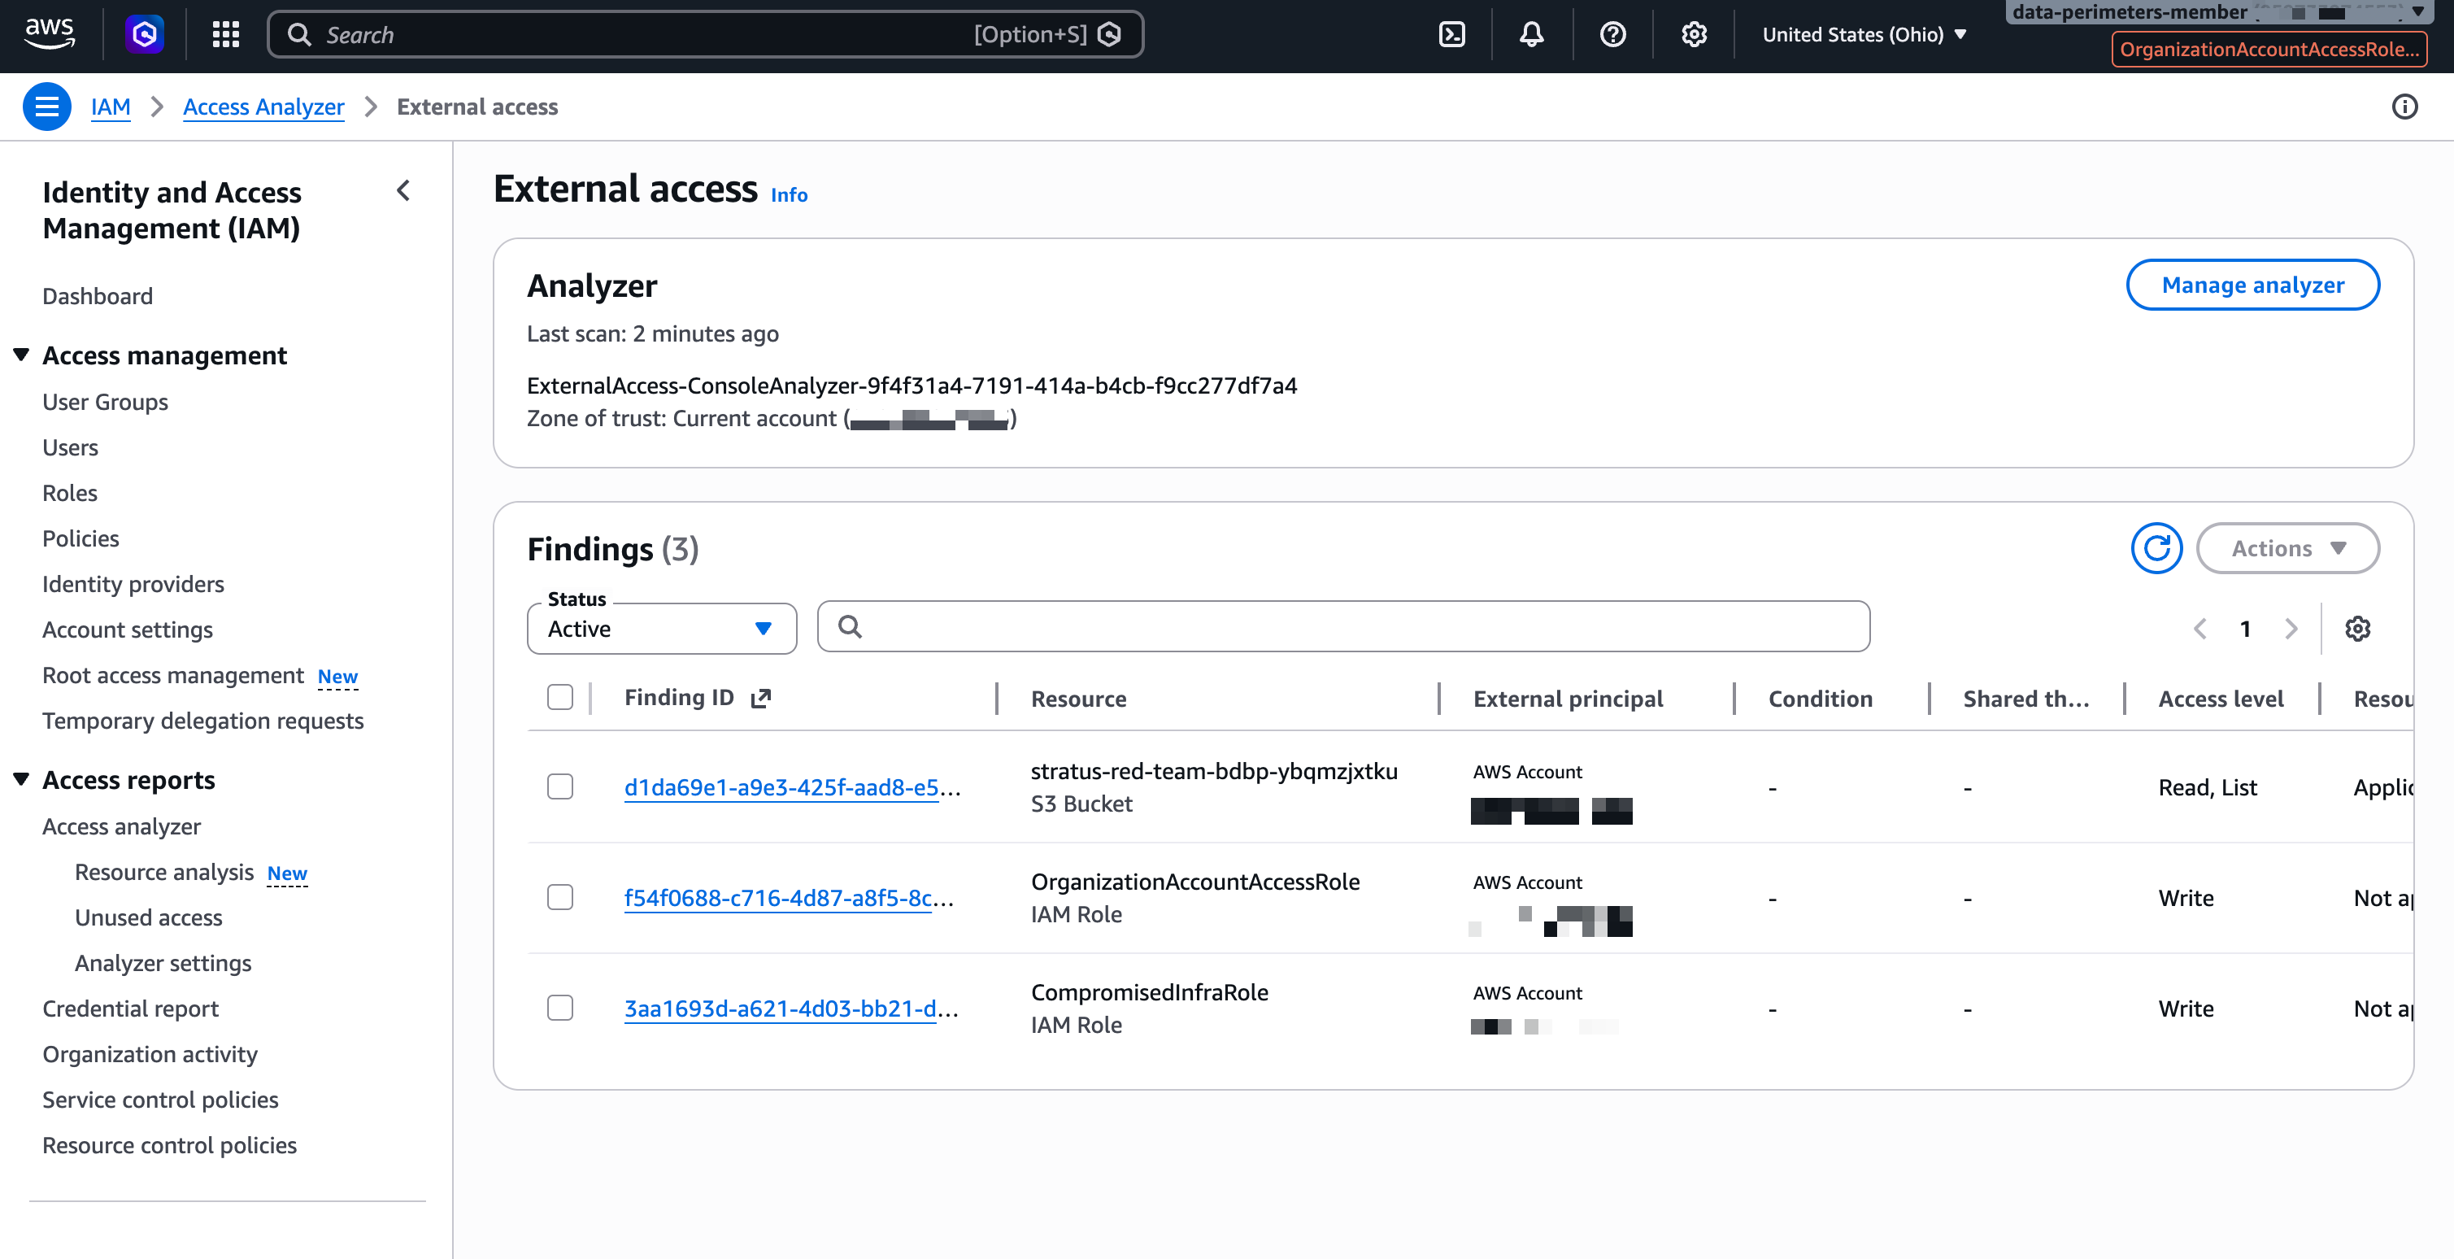Screen dimensions: 2454x1259
Task: Check the CompromisedInfraRole finding row
Action: [560, 1008]
